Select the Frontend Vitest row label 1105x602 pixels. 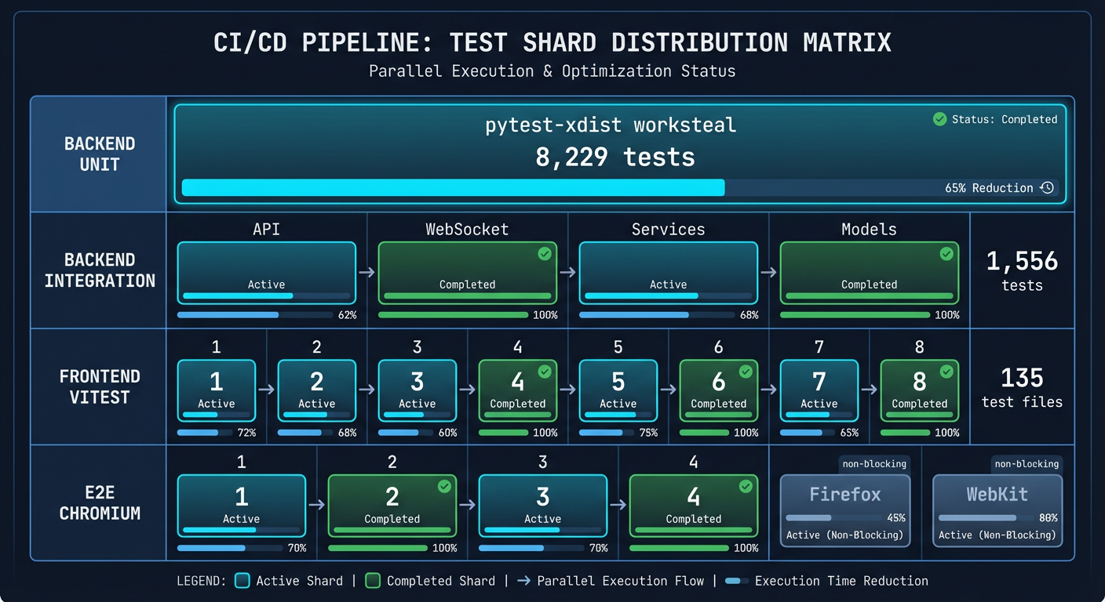tap(100, 386)
